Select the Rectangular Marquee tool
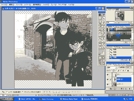134x101 pixels. pyautogui.click(x=100, y=18)
